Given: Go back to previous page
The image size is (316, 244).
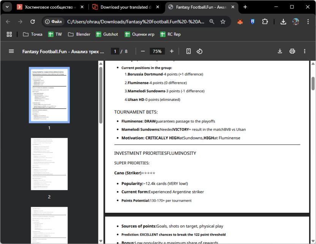Looking at the screenshot, I should (8, 22).
